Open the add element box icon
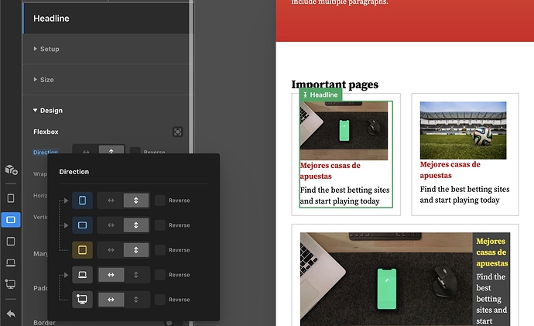Image resolution: width=534 pixels, height=326 pixels. 11,170
